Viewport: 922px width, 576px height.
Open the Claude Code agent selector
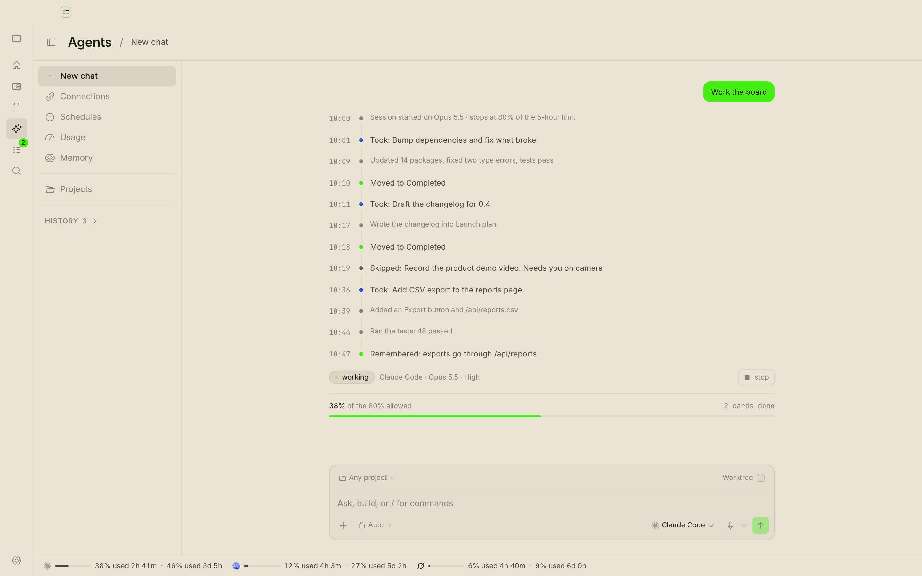683,525
